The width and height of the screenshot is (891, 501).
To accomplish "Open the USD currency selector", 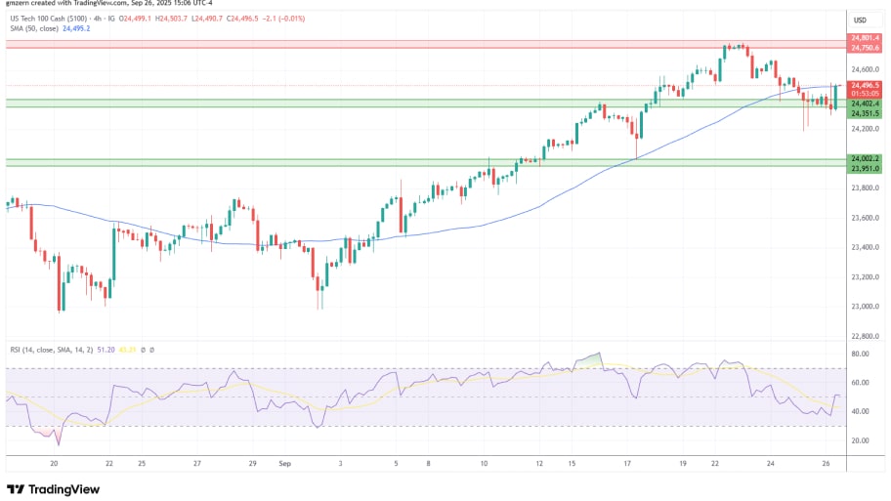I will [861, 20].
